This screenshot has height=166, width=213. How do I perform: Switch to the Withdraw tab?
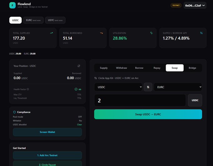pos(122,68)
